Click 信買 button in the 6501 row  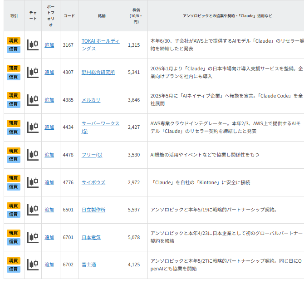coord(14,214)
